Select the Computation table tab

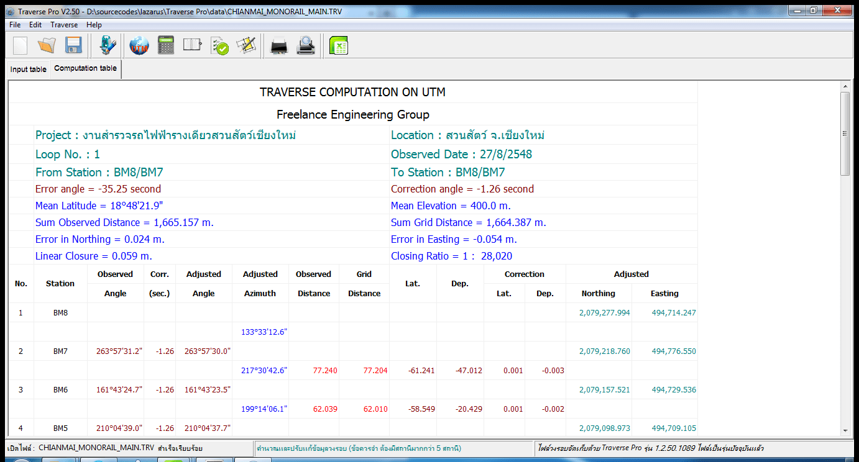(x=85, y=68)
